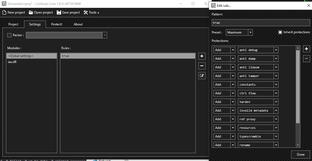
Task: Toggle the Inherit protections checkbox
Action: click(x=280, y=32)
